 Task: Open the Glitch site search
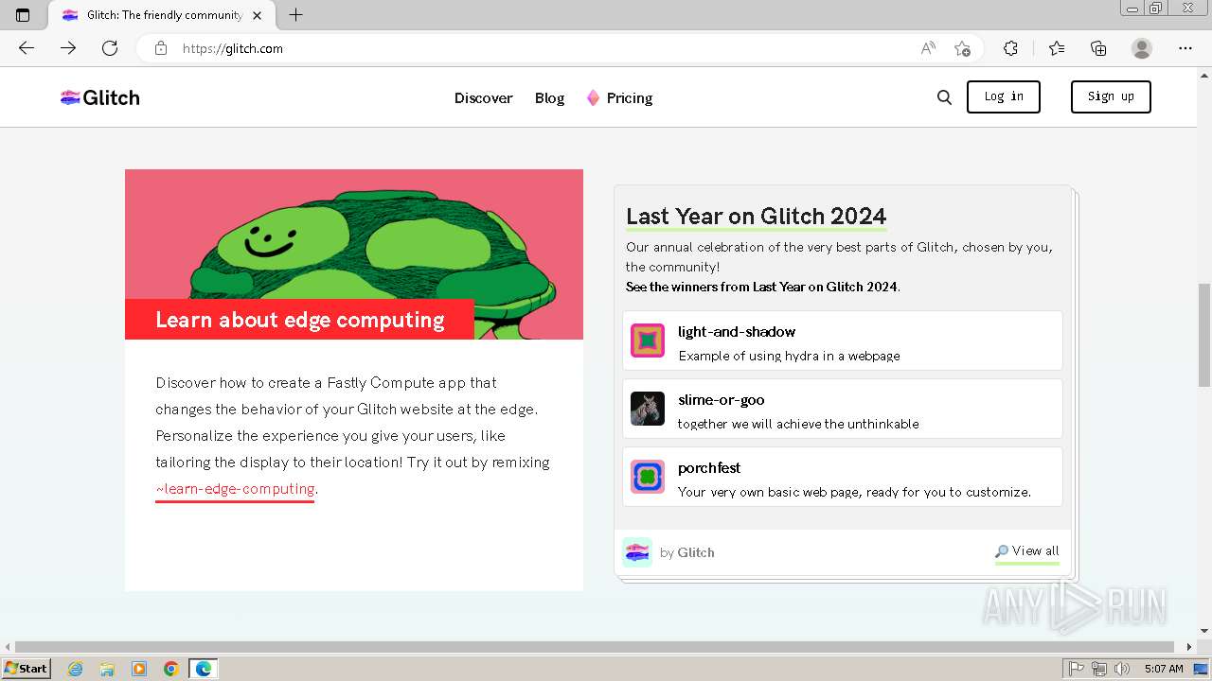[944, 97]
